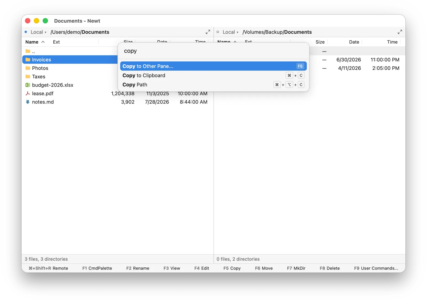Click the 6/30/2026 date in right pane
Screen dimensions: 427x301
click(349, 60)
